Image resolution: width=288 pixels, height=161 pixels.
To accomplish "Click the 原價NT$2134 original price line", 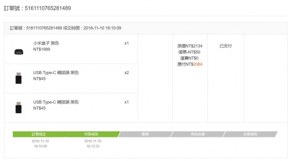I will pos(190,46).
